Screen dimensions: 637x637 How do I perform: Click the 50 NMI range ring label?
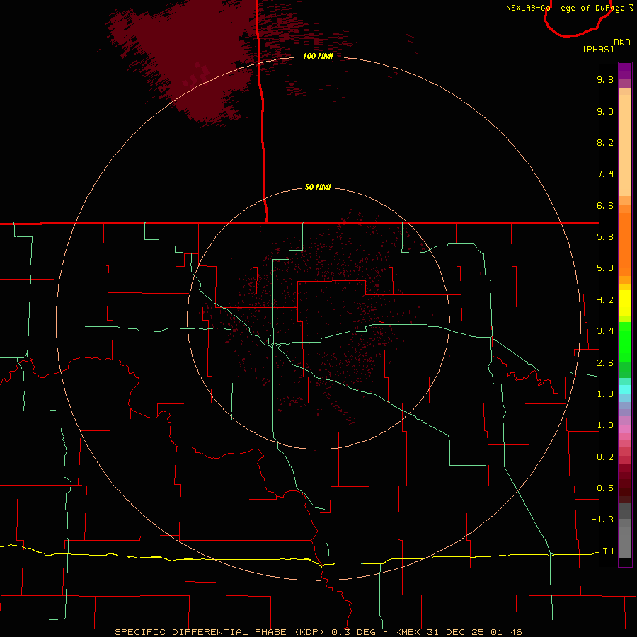(318, 188)
